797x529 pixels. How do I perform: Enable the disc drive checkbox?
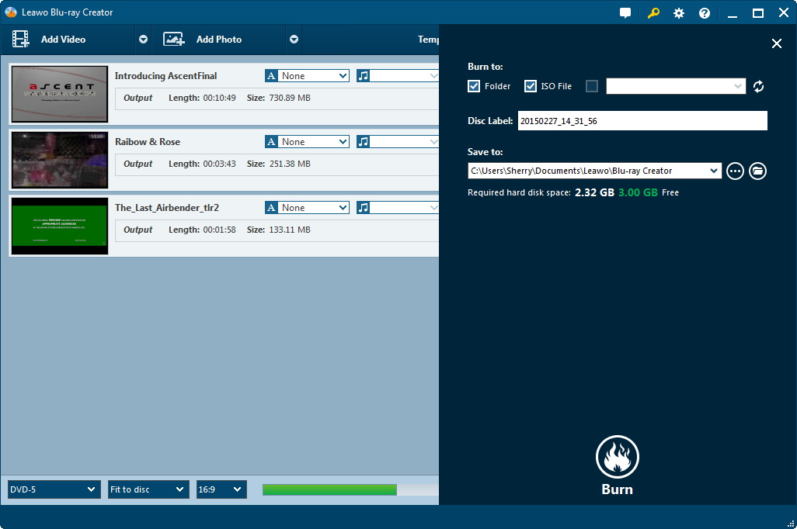pos(592,86)
